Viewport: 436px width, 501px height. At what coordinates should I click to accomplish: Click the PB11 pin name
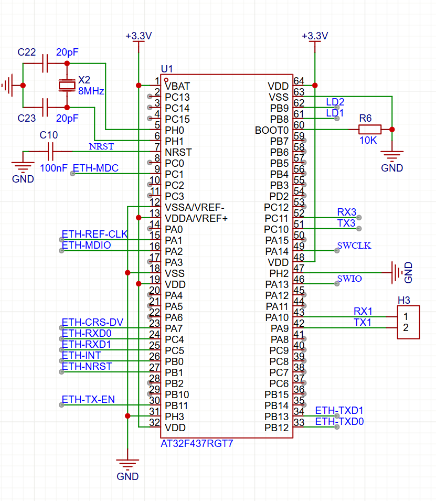pyautogui.click(x=176, y=406)
